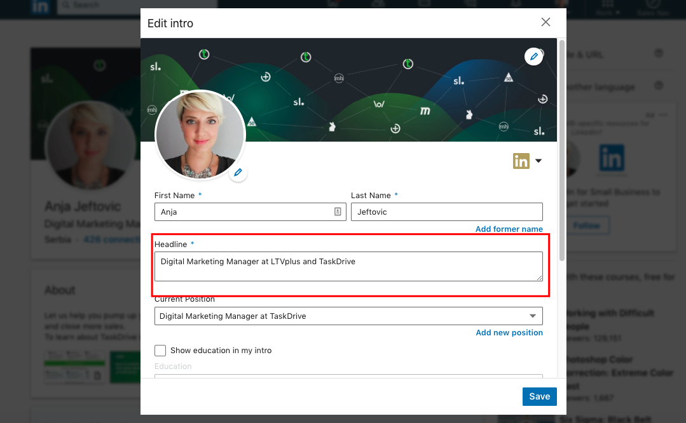Click the dialog vertical scrollbar
The image size is (686, 423).
562,151
